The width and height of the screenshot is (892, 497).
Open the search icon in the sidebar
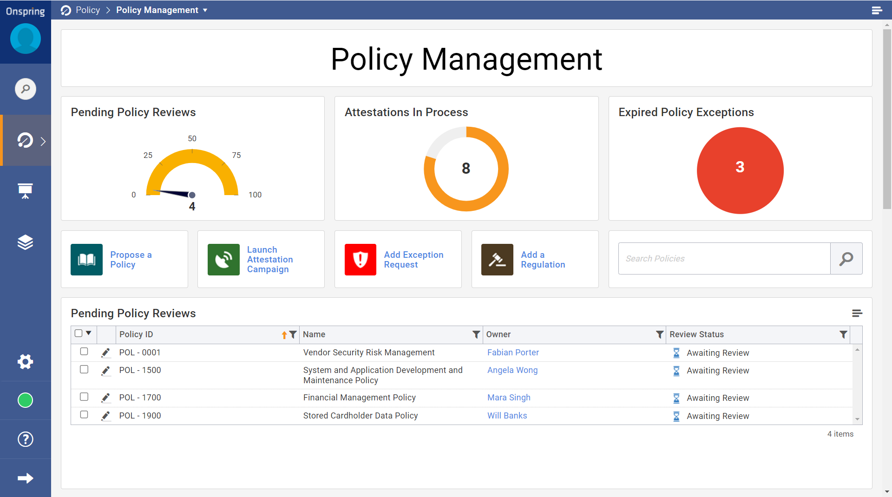click(26, 89)
